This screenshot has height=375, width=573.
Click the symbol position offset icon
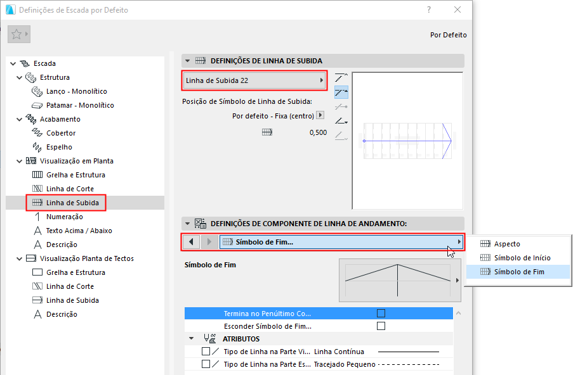click(x=267, y=132)
